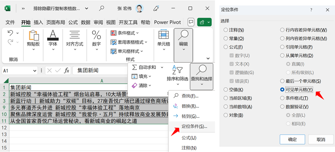The image size is (335, 152).
Task: Click the Undo arrow icon
Action: pyautogui.click(x=10, y=33)
